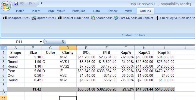Click the clarity cell VVS1
This screenshot has width=196, height=100.
(x=68, y=62)
